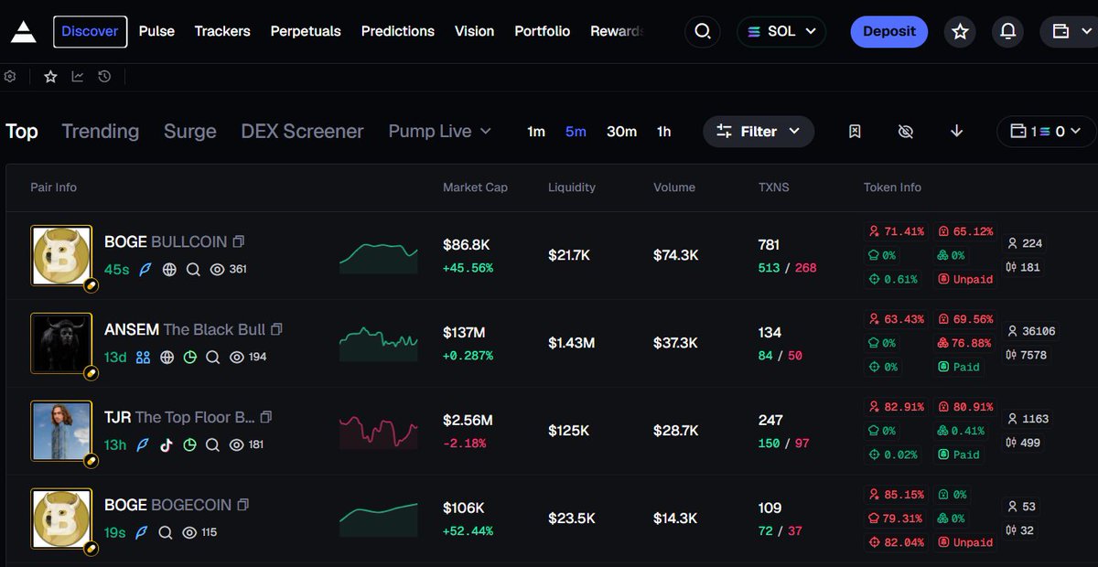Screen dimensions: 1098x567
Task: Click the line chart icon in the sub-toolbar
Action: [78, 77]
